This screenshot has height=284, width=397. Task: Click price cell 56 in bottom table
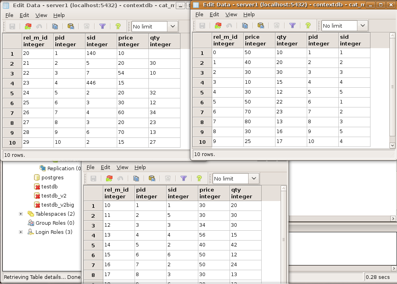[x=214, y=235]
